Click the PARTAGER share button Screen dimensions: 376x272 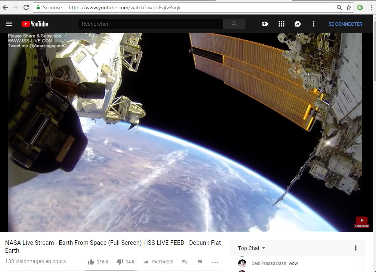click(x=159, y=262)
